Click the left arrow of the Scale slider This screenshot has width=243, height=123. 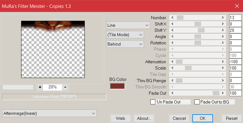click(x=172, y=68)
